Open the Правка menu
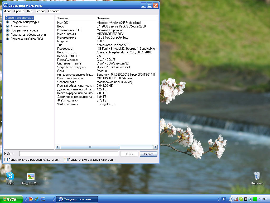 (x=19, y=11)
